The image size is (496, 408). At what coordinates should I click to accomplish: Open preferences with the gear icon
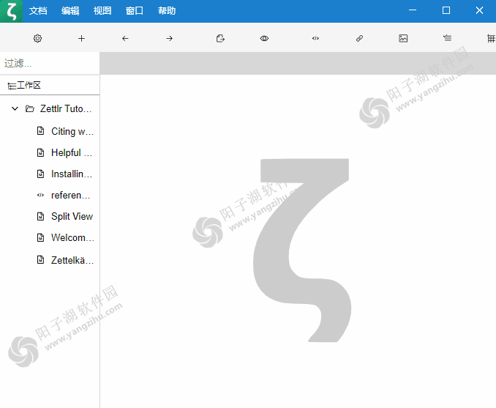38,38
